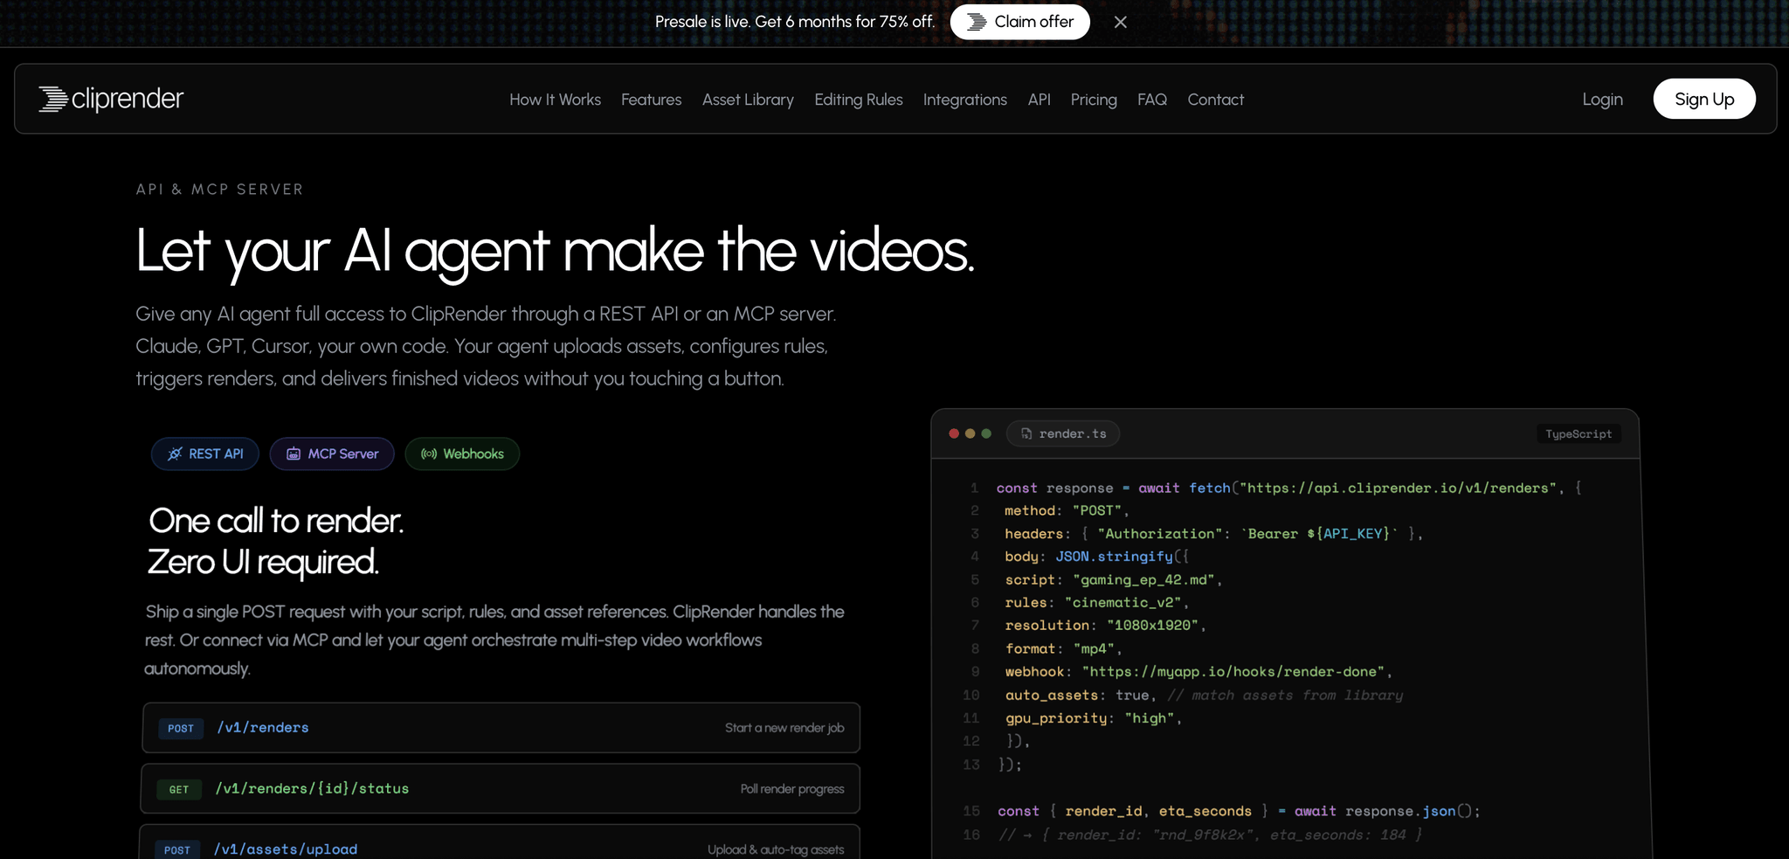This screenshot has width=1789, height=859.
Task: Click 'Start a new render job' text
Action: point(784,728)
